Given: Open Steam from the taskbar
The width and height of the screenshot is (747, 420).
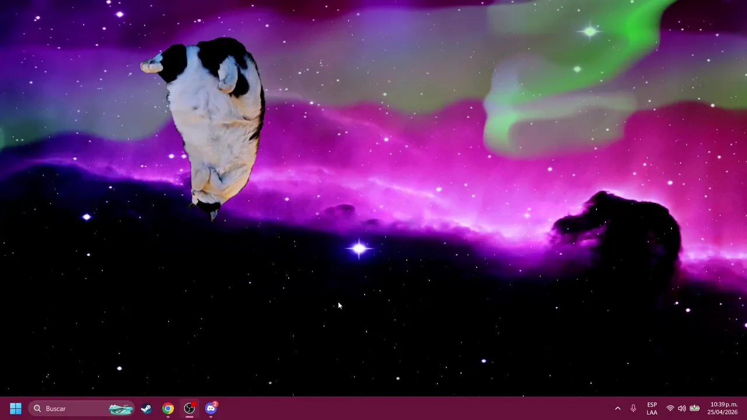Looking at the screenshot, I should click(146, 408).
